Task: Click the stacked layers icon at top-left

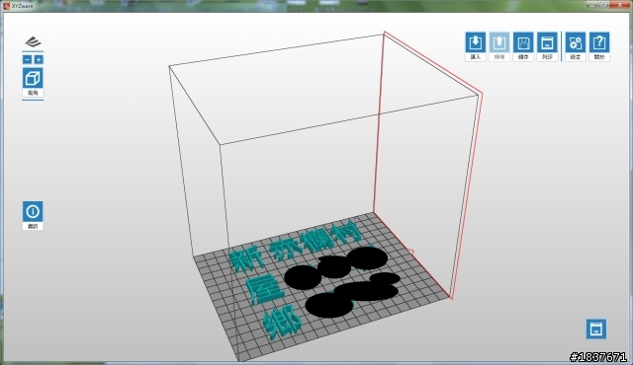Action: coord(33,41)
